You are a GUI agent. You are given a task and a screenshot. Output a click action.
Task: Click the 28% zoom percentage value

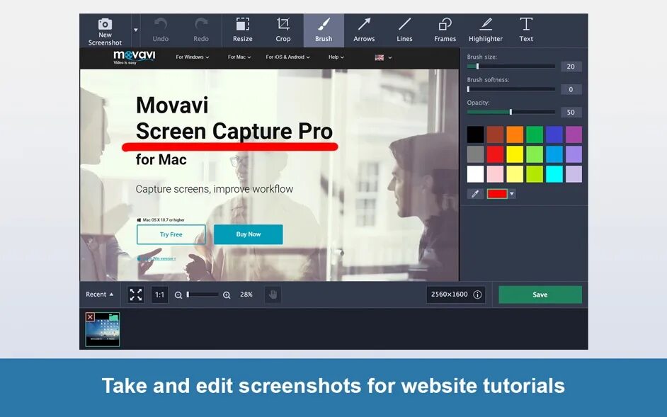246,295
